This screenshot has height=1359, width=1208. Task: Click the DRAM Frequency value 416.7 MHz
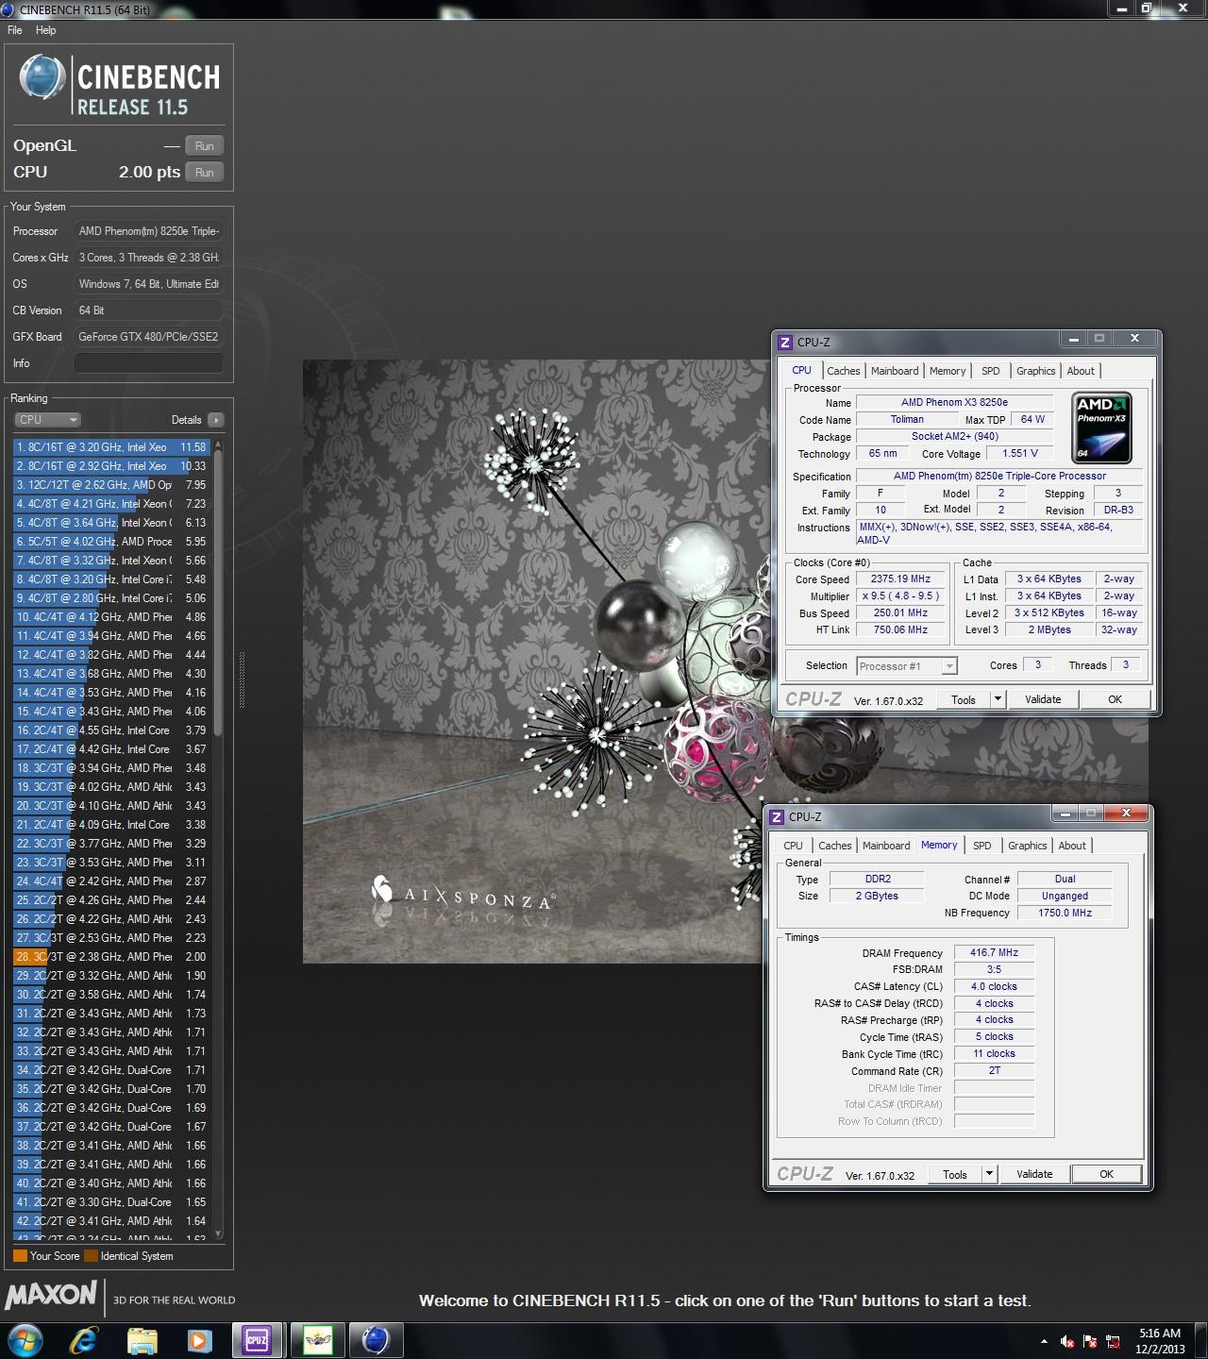[x=994, y=953]
